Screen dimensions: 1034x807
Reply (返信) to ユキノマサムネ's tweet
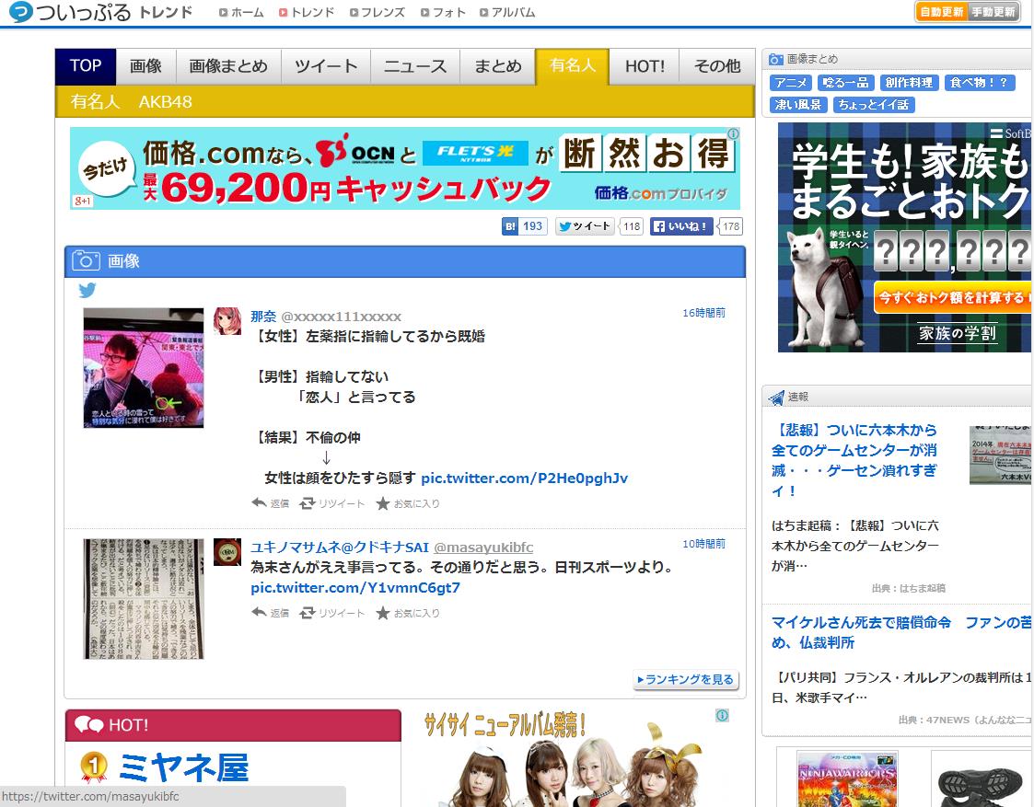271,613
